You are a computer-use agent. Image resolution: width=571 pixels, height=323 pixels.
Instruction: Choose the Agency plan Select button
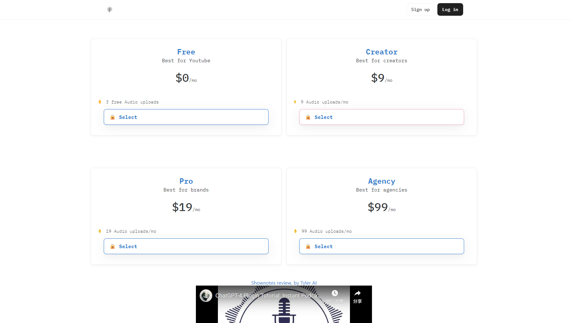point(381,246)
